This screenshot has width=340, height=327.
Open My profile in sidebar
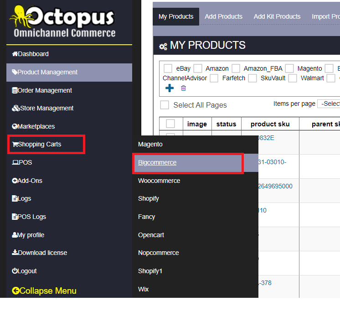[x=69, y=235]
